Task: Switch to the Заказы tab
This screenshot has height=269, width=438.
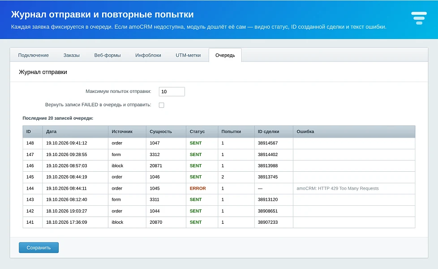Action: coord(72,55)
